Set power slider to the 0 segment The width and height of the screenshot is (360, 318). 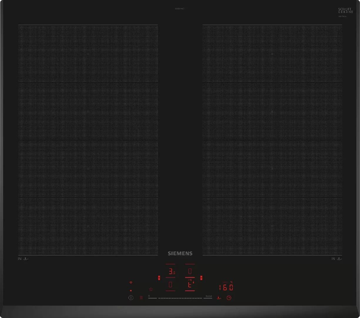[152, 297]
